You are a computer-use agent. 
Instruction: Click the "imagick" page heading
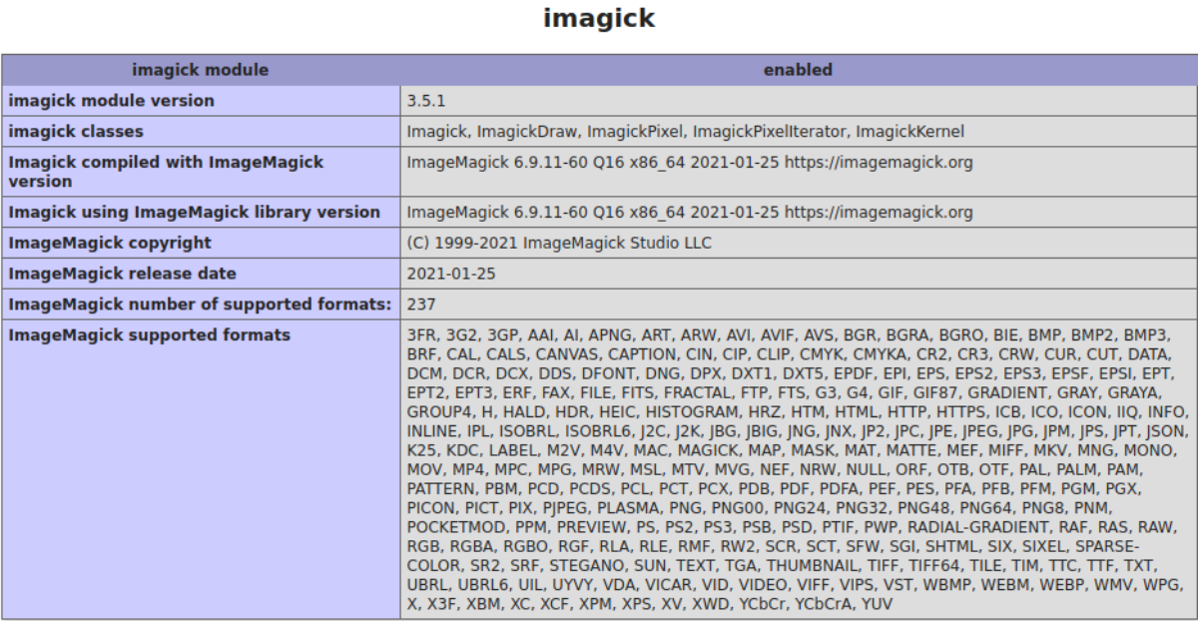(599, 19)
